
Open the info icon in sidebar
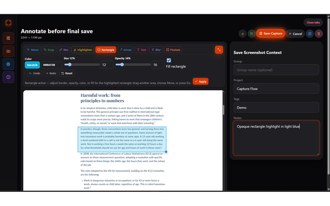coord(8,77)
